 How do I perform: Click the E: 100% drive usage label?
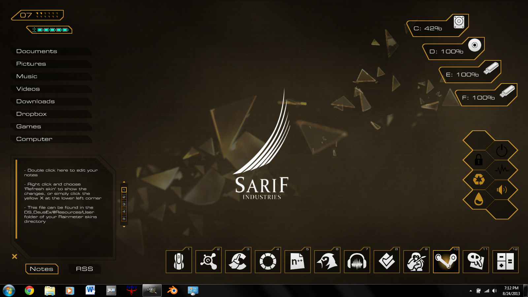(462, 75)
